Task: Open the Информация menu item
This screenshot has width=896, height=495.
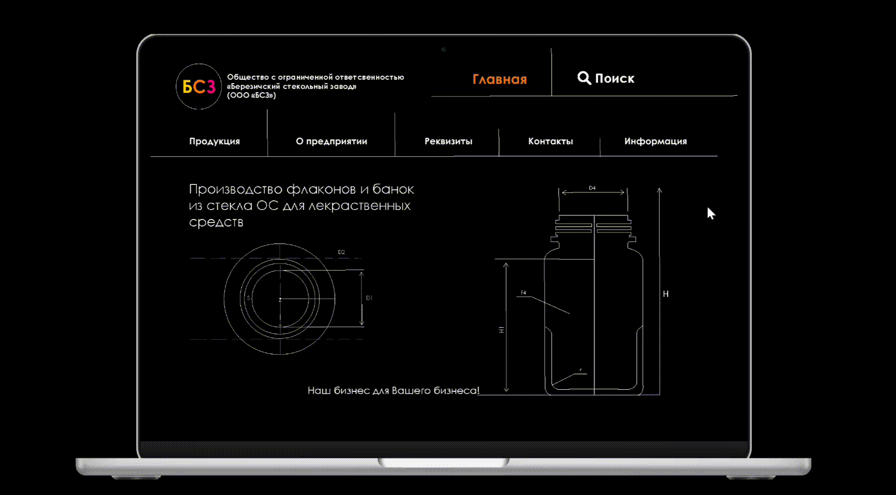Action: click(655, 141)
